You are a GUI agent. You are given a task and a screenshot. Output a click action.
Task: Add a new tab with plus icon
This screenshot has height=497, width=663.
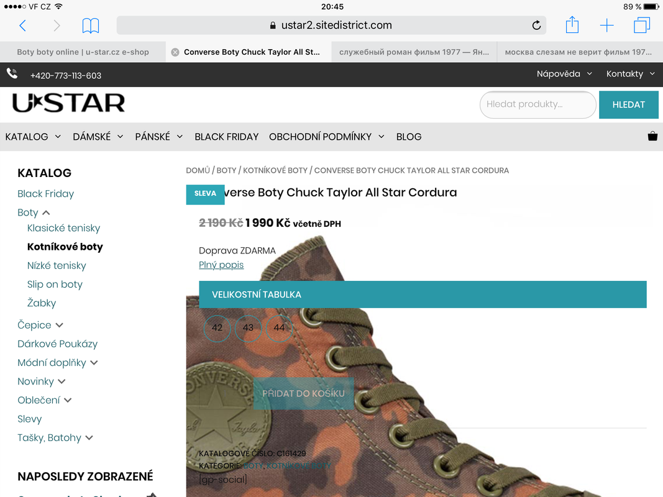click(606, 25)
